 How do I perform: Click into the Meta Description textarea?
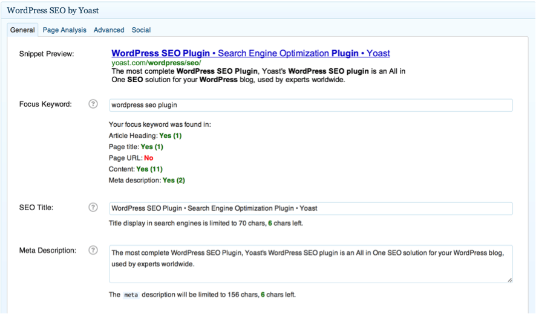click(x=310, y=263)
